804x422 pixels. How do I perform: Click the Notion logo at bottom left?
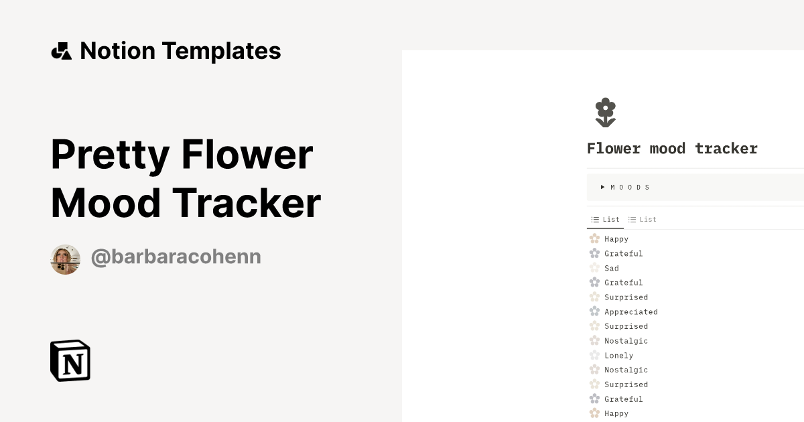70,360
